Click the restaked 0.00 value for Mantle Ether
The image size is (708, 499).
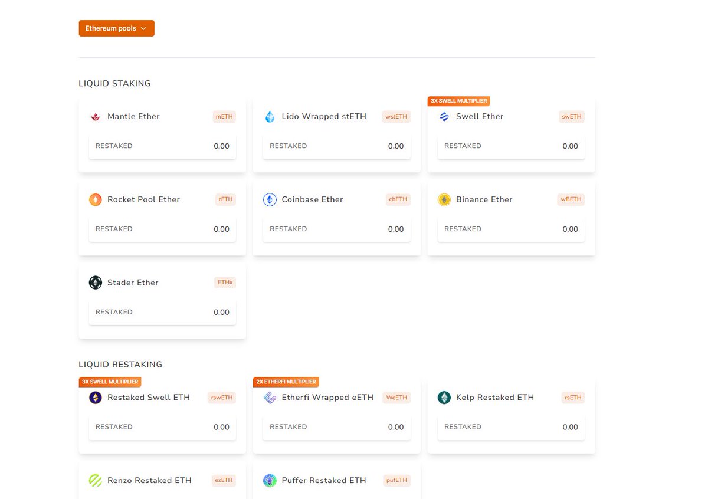pyautogui.click(x=221, y=146)
